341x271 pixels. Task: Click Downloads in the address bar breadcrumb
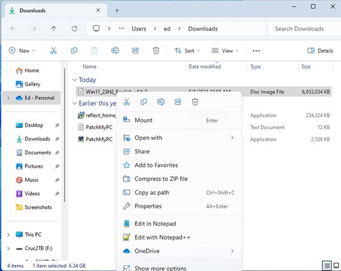click(202, 28)
